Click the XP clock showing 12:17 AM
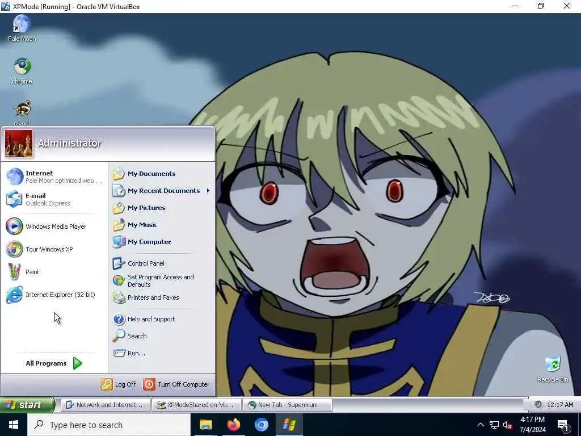This screenshot has width=581, height=436. click(560, 405)
